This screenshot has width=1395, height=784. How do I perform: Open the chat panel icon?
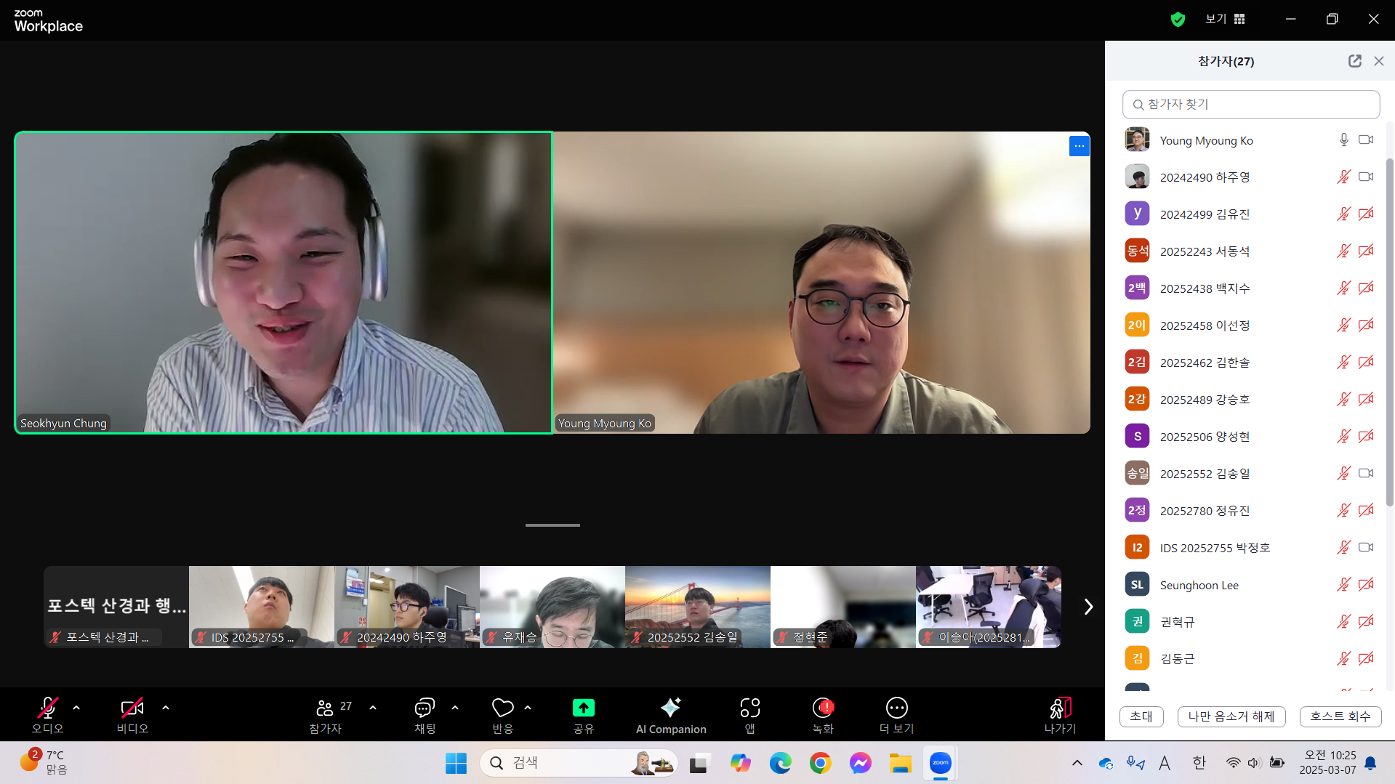[425, 707]
